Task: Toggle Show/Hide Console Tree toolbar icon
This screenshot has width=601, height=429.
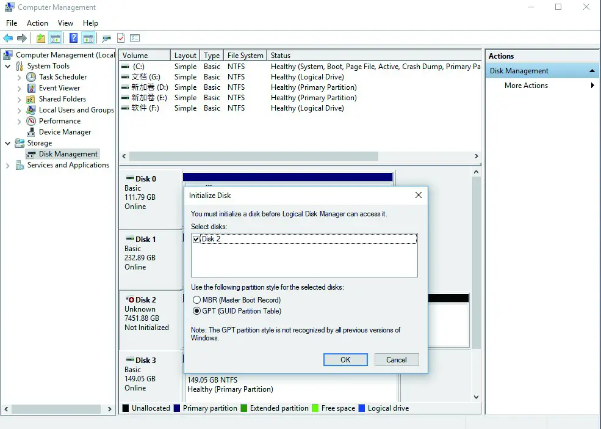Action: coord(56,38)
